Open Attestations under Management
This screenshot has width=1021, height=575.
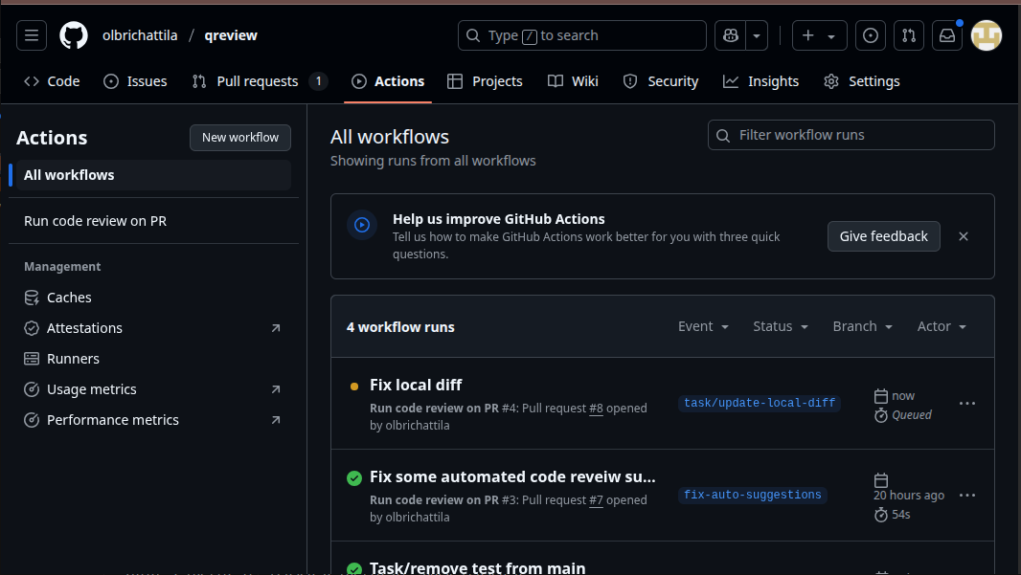[153, 328]
